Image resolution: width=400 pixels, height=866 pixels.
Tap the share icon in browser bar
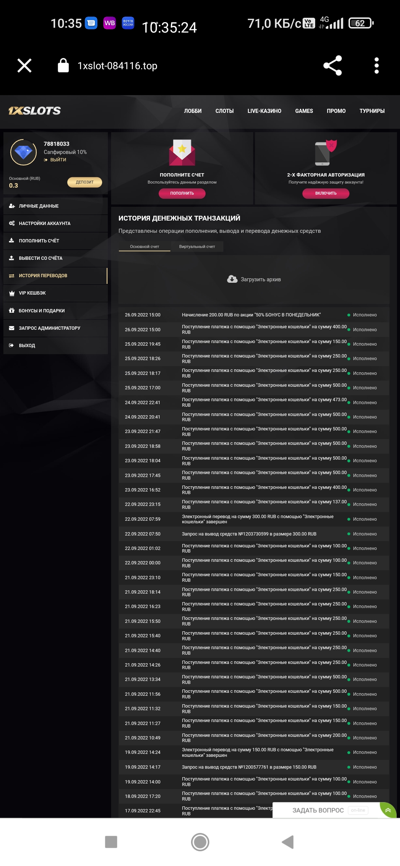[332, 66]
